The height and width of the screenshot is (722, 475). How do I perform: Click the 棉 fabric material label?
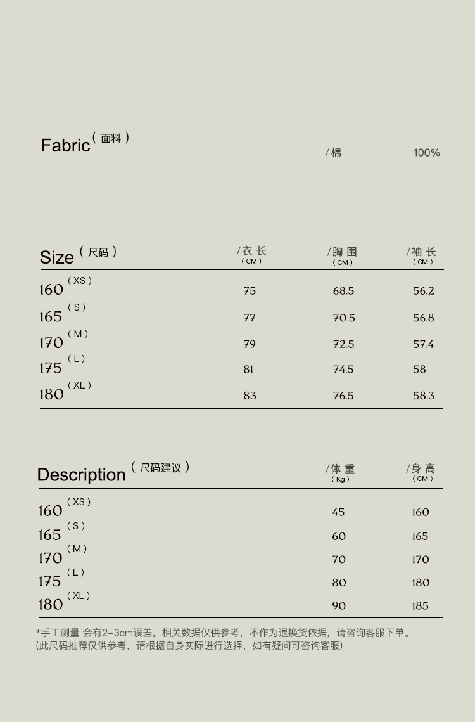coord(335,153)
